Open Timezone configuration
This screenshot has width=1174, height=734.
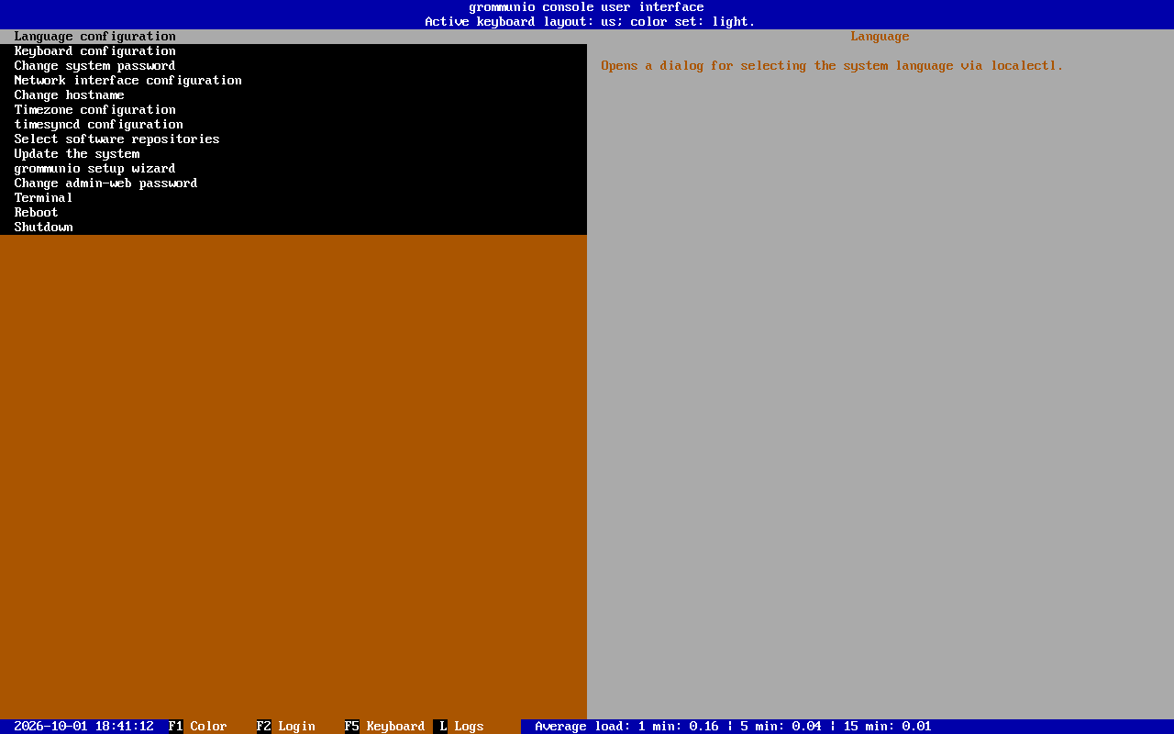coord(293,110)
